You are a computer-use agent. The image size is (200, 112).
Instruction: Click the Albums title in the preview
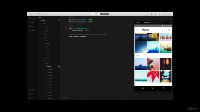point(145,30)
